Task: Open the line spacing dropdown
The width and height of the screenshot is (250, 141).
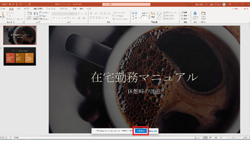Action: (109, 14)
